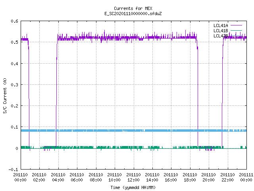Image resolution: width=254 pixels, height=191 pixels.
Task: Click the LCL42B legend label
Action: point(221,36)
